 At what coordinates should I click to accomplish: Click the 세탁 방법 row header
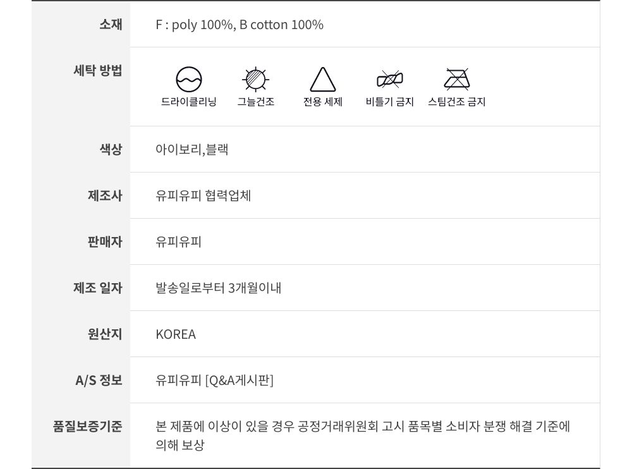(98, 70)
